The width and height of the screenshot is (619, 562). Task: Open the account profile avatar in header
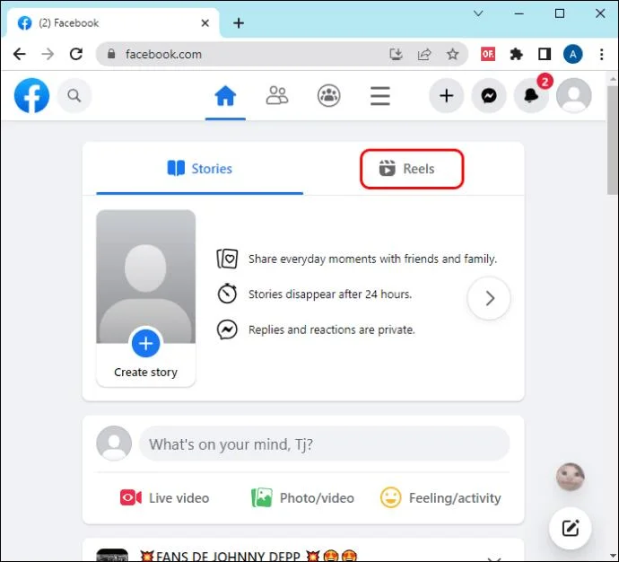(573, 95)
